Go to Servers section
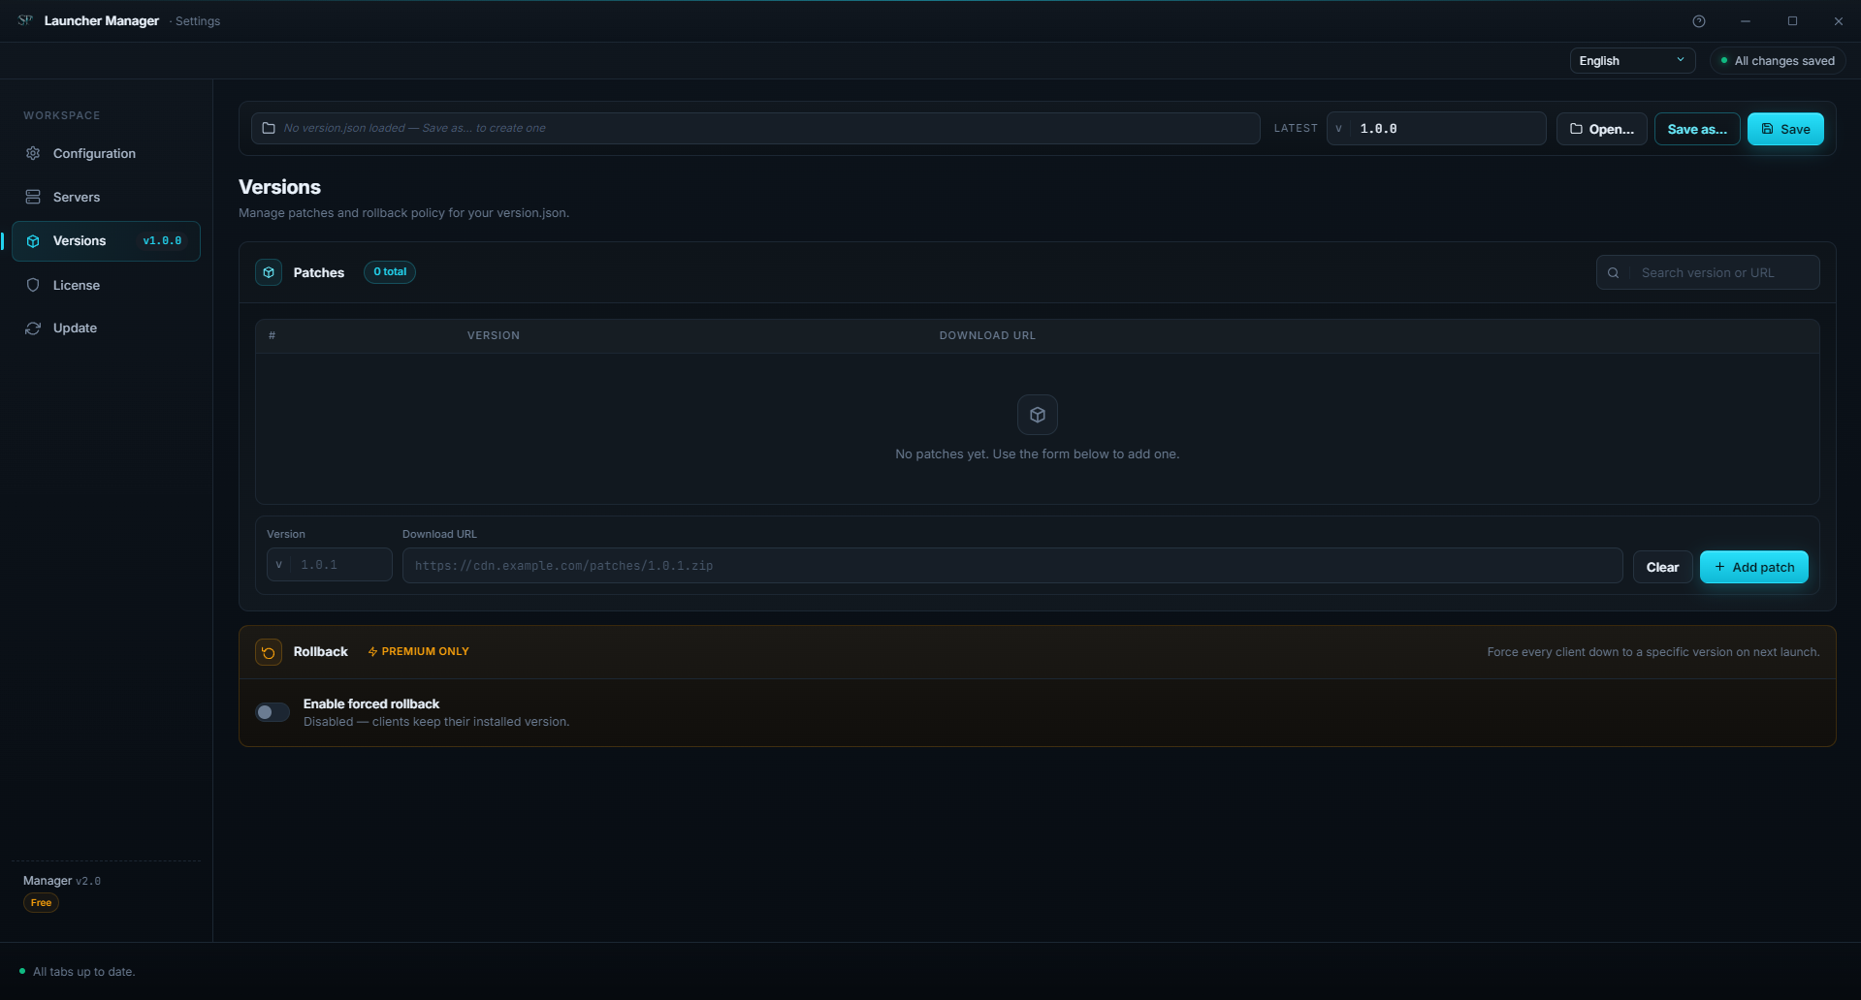Screen dimensions: 1861x1000 [x=106, y=197]
